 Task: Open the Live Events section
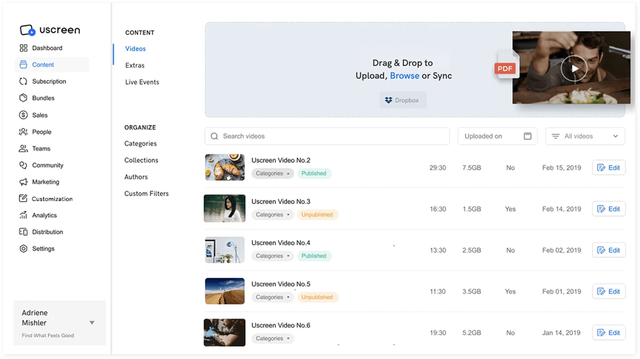coord(142,82)
